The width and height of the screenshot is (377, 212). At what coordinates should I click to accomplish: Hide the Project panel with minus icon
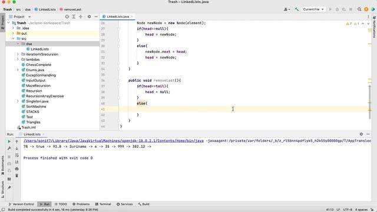pyautogui.click(x=96, y=16)
